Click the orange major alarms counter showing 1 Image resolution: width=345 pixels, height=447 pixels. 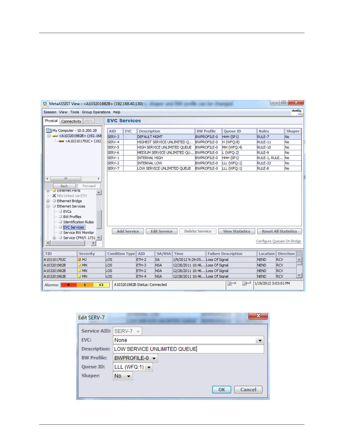[85, 285]
